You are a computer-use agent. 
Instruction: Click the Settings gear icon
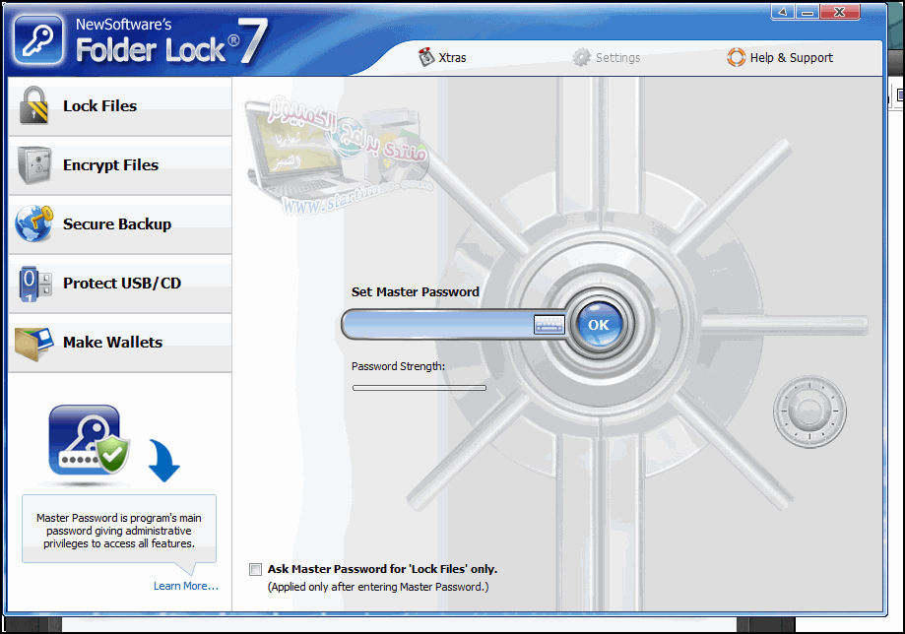582,57
